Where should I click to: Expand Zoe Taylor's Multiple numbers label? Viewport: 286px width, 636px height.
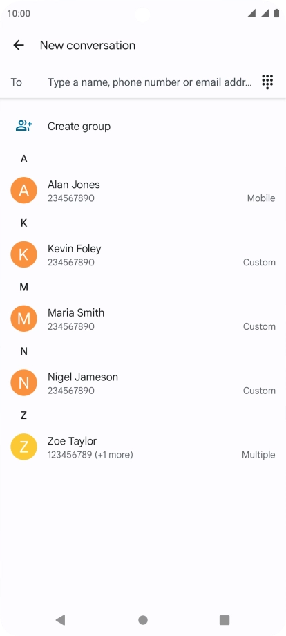[258, 455]
